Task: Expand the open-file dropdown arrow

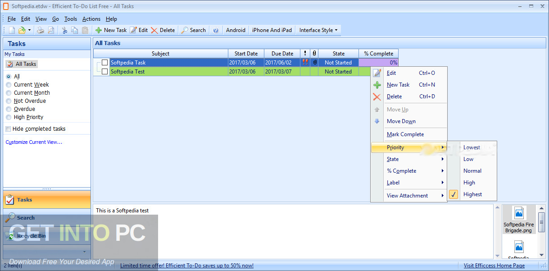Action: (29, 30)
